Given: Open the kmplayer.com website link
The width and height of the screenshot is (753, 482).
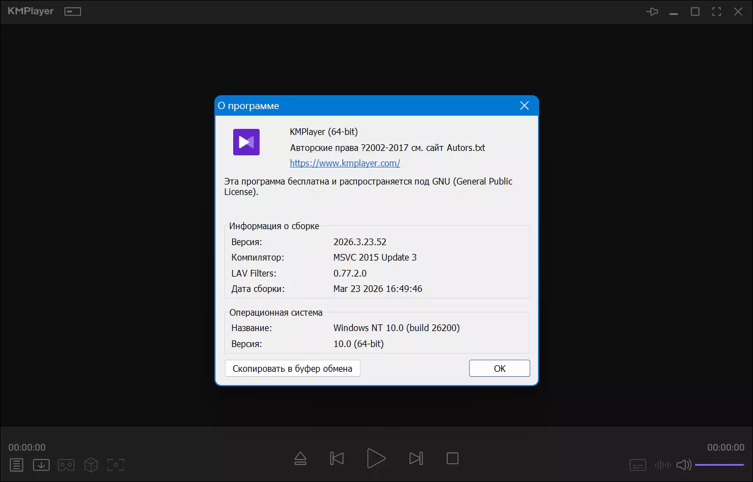Looking at the screenshot, I should pyautogui.click(x=345, y=163).
